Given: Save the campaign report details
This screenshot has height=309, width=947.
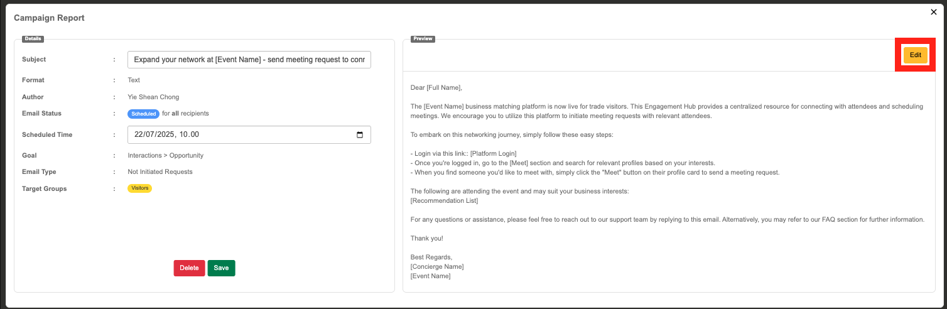Looking at the screenshot, I should pyautogui.click(x=221, y=268).
